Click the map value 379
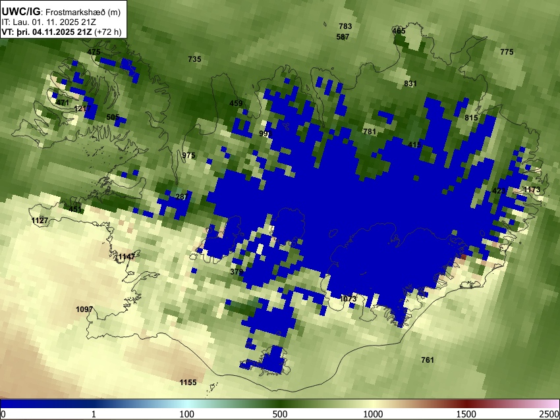 (x=237, y=272)
